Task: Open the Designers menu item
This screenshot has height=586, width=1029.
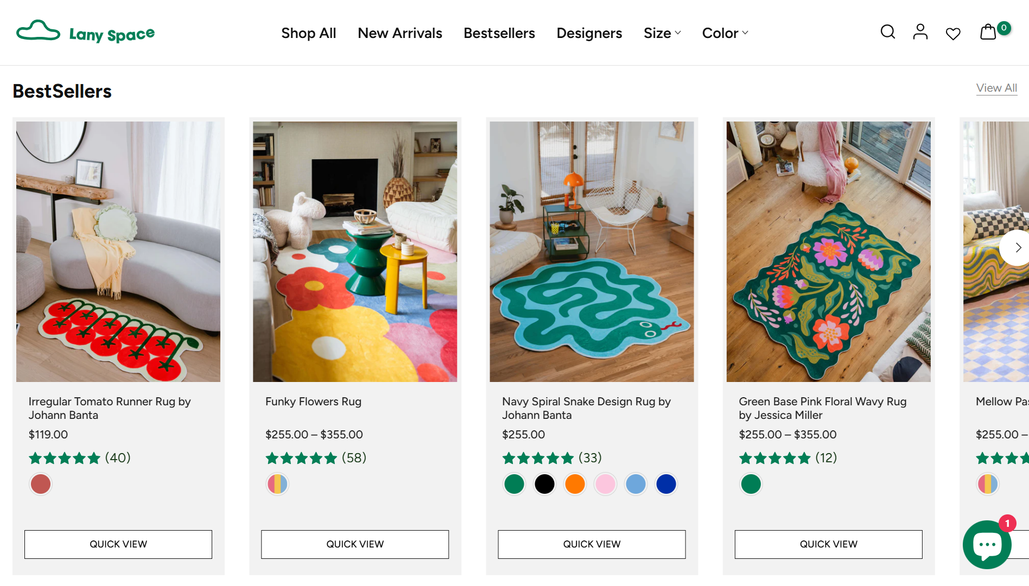Action: 589,33
